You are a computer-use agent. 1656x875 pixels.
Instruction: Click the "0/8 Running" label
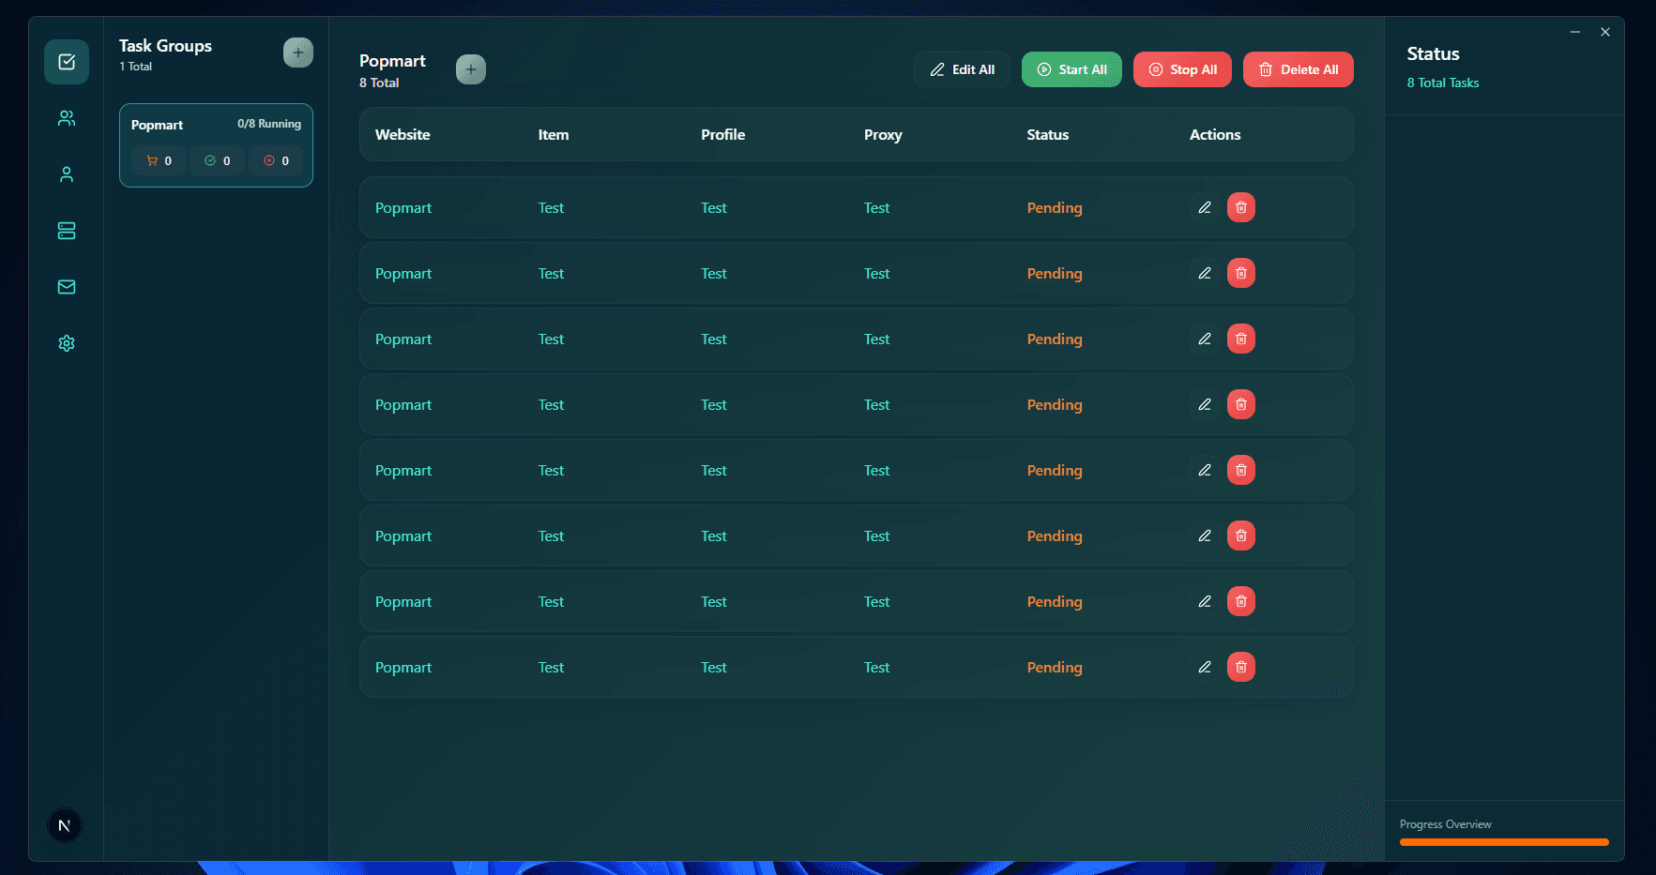[269, 124]
